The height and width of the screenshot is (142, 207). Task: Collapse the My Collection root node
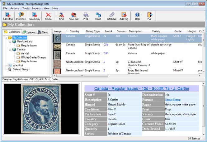(x=6, y=38)
